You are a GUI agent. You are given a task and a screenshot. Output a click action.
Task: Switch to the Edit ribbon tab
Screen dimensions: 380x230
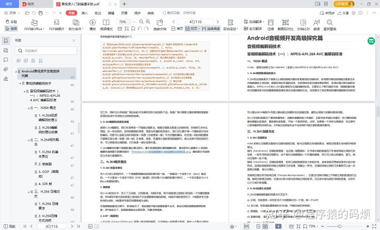click(x=111, y=13)
